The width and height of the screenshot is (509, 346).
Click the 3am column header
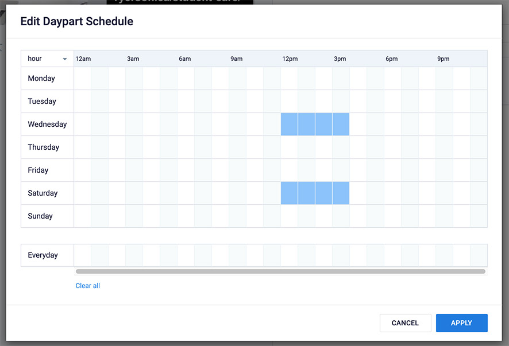click(x=133, y=59)
